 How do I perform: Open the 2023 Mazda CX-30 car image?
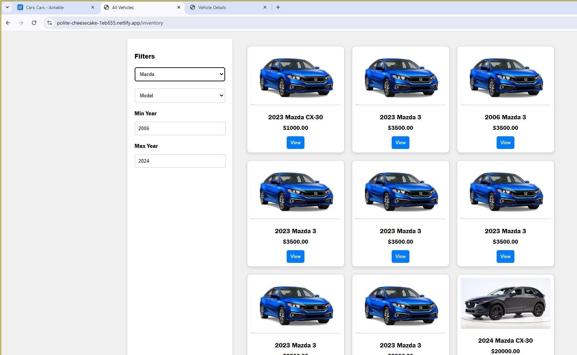pos(296,77)
